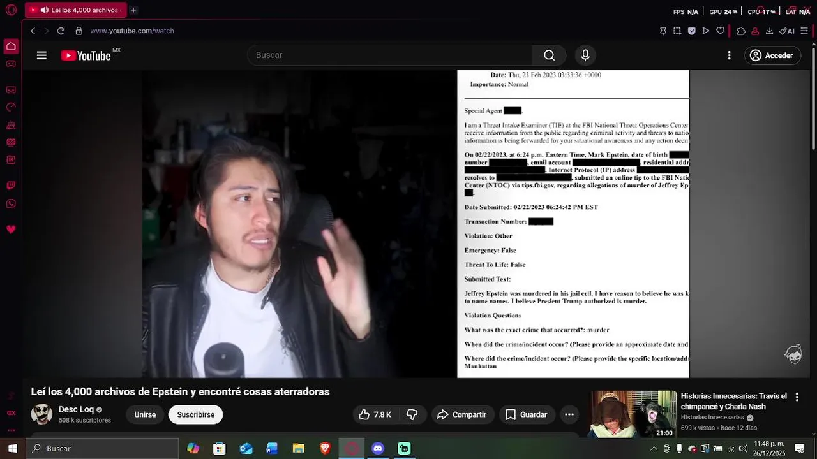Click the Windows taskbar Buscar search box

tap(102, 448)
